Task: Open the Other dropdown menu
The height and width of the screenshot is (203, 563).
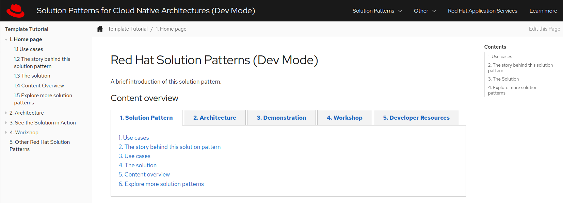Action: pos(425,11)
